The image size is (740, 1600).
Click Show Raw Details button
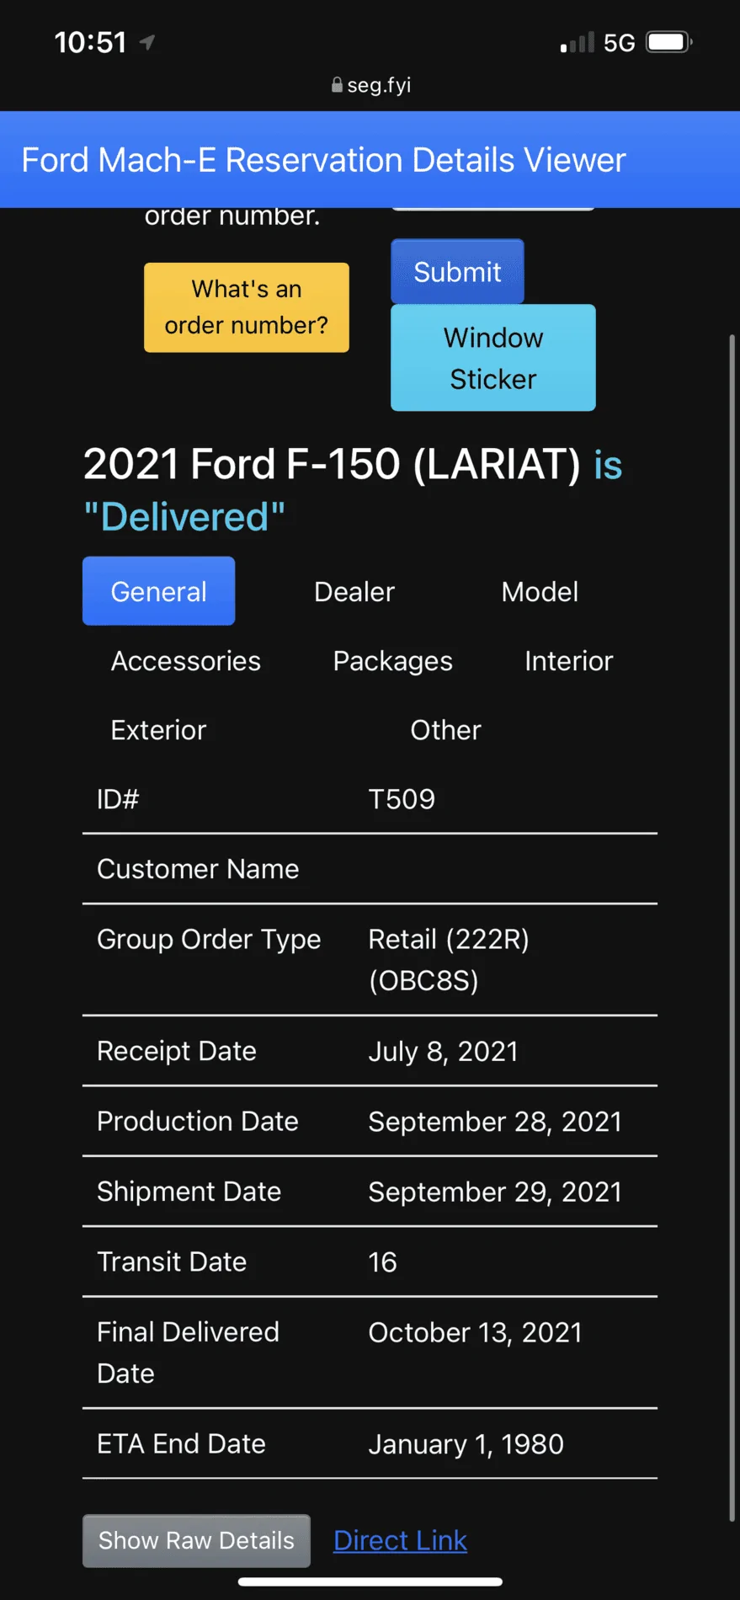(x=196, y=1540)
